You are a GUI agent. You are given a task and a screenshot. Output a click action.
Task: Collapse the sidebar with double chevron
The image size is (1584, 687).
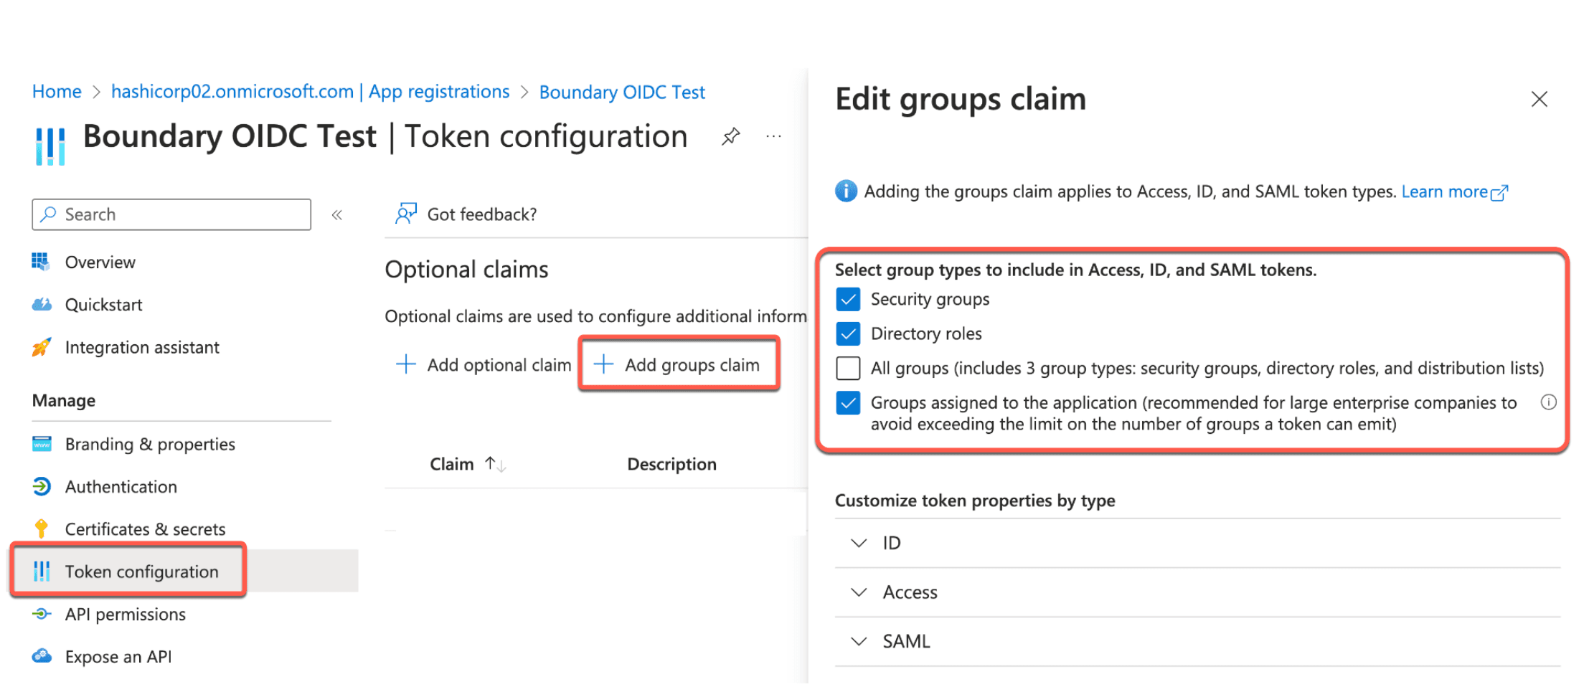click(336, 214)
